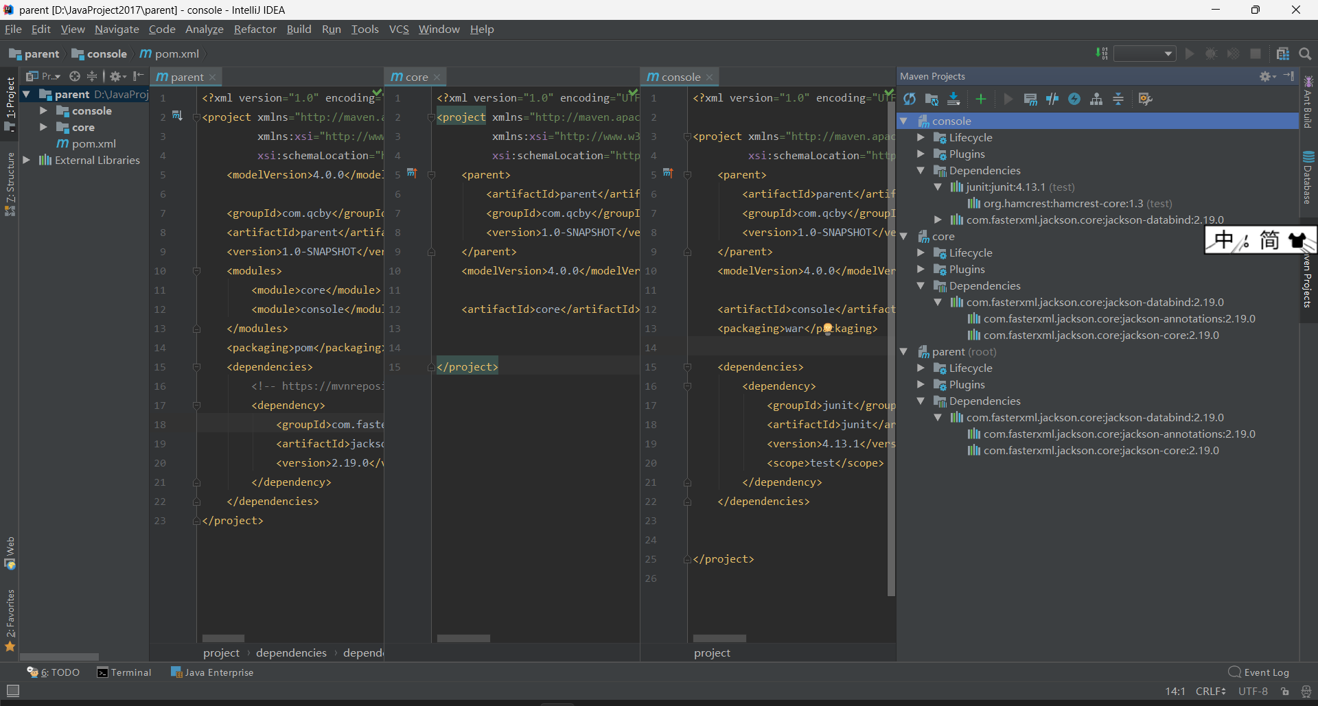Expand console Lifecycle in Maven panel
Image resolution: width=1318 pixels, height=706 pixels.
[x=921, y=137]
